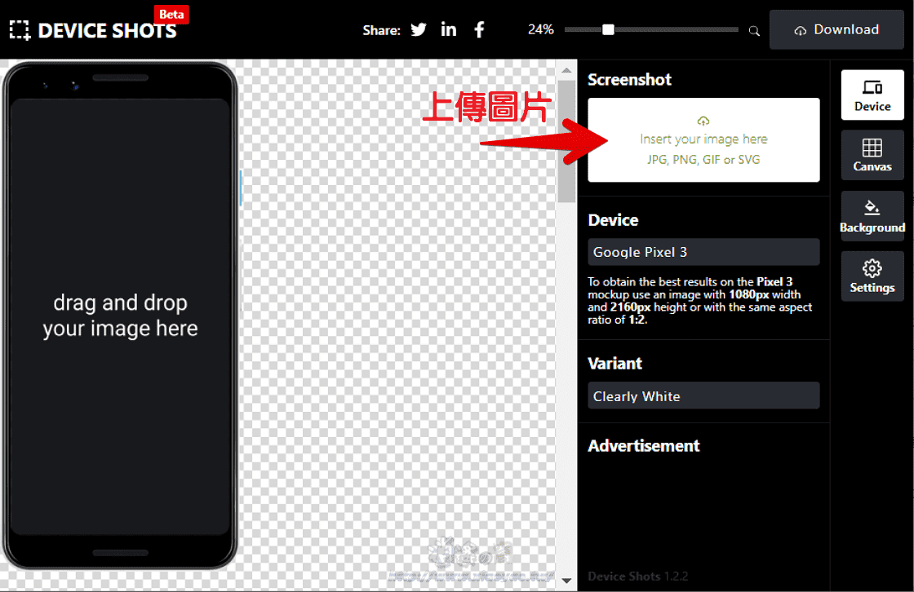This screenshot has width=914, height=592.
Task: Click canvas scrollbar up arrow
Action: [x=566, y=70]
